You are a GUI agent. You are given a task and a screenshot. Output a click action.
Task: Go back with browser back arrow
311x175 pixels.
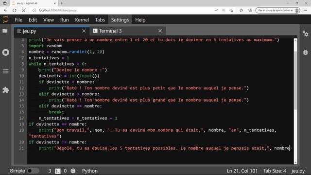tap(5, 10)
